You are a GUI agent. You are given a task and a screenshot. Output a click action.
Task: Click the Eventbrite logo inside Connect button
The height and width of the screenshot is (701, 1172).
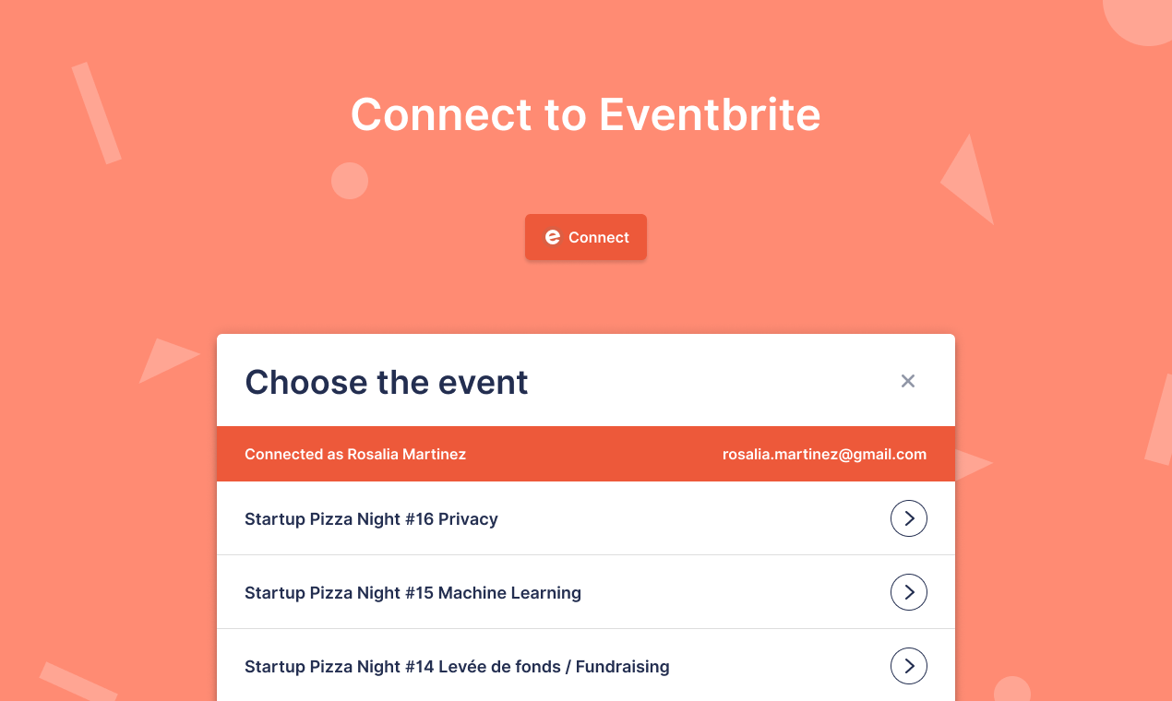tap(552, 237)
